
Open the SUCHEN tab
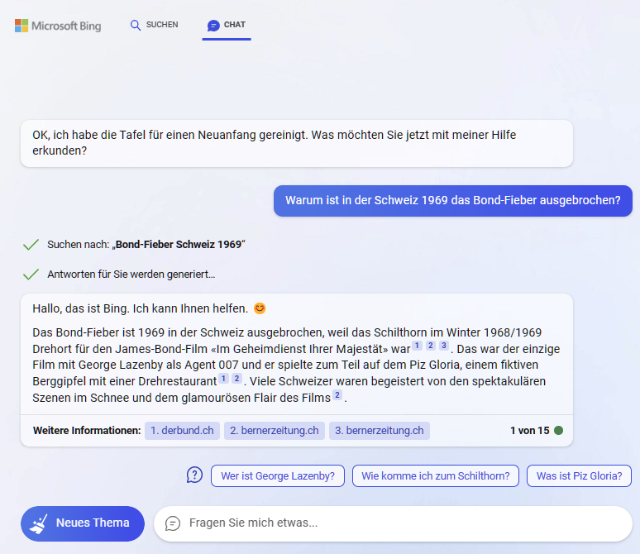pos(154,25)
